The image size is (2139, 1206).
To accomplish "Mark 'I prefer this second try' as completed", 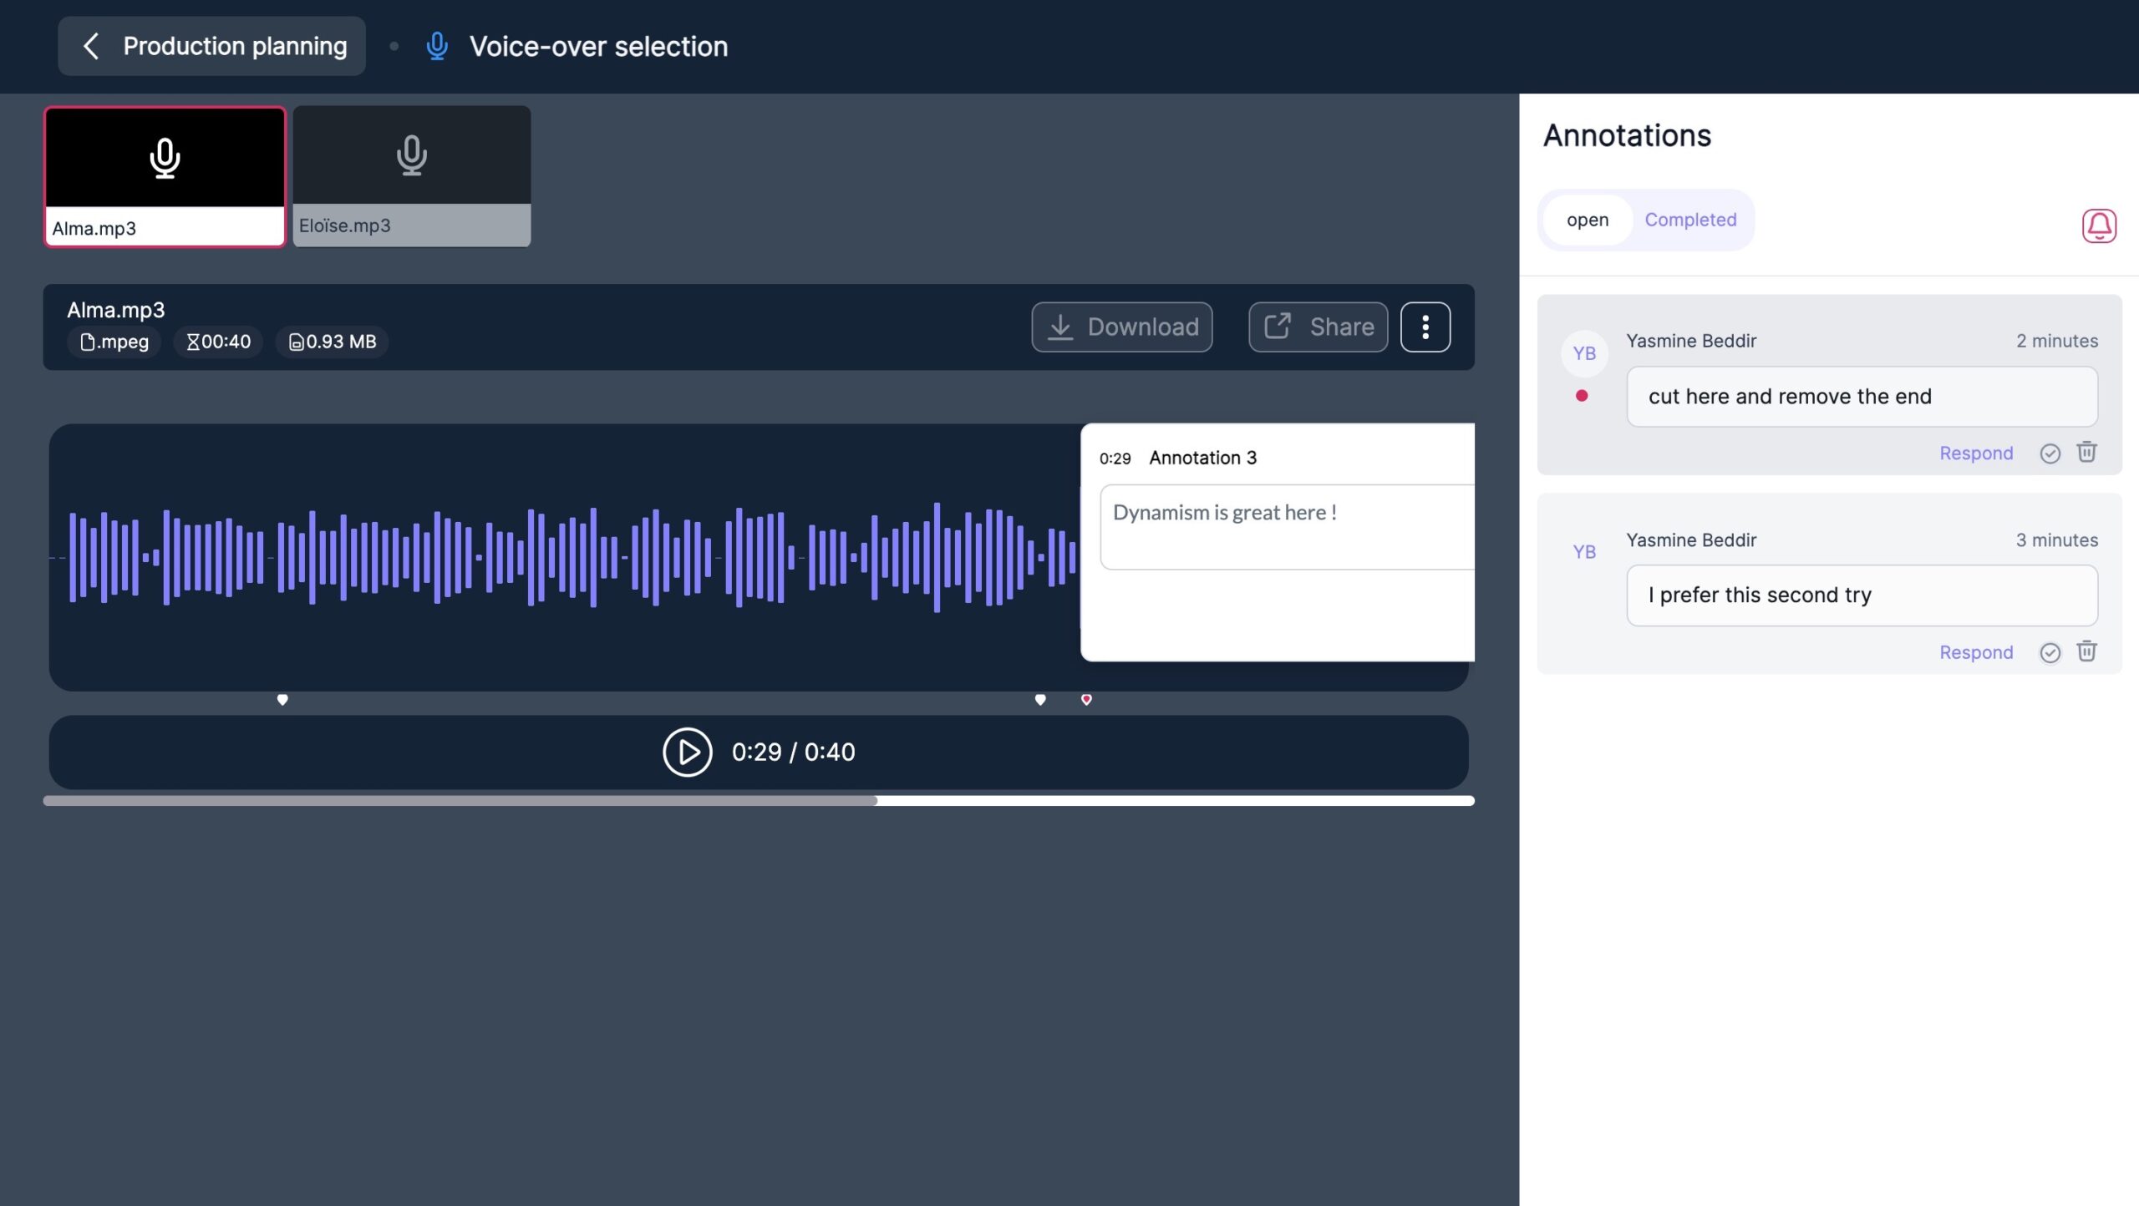I will [2050, 652].
